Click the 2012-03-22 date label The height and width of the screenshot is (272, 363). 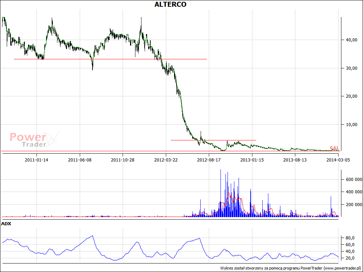(x=166, y=160)
